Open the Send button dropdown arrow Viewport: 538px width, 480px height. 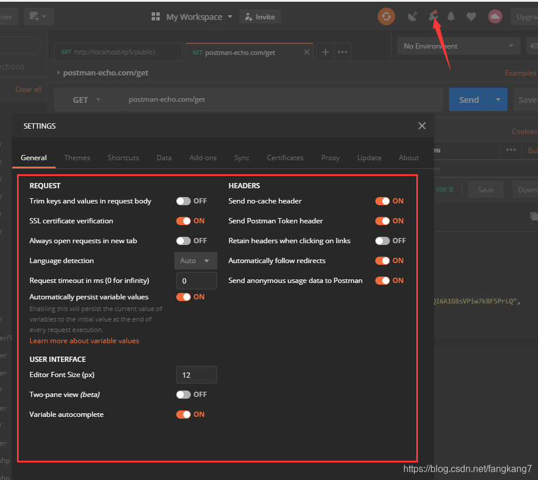(x=498, y=99)
